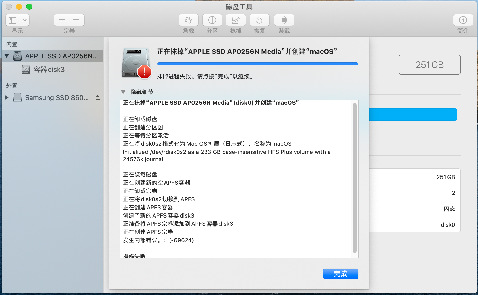Click the erase progress bar
Image resolution: width=478 pixels, height=295 pixels.
tap(258, 64)
